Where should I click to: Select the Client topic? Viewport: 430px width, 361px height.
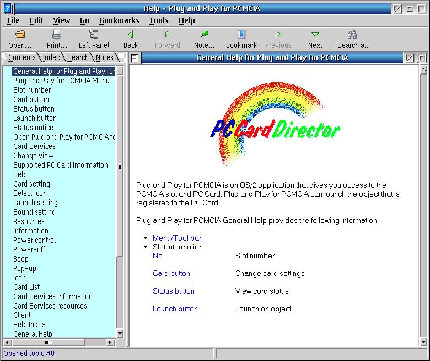click(x=22, y=315)
